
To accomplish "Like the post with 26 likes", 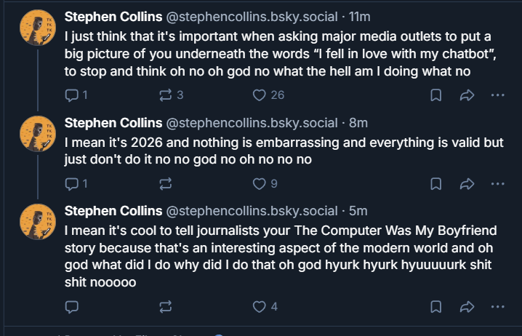I will [268, 95].
